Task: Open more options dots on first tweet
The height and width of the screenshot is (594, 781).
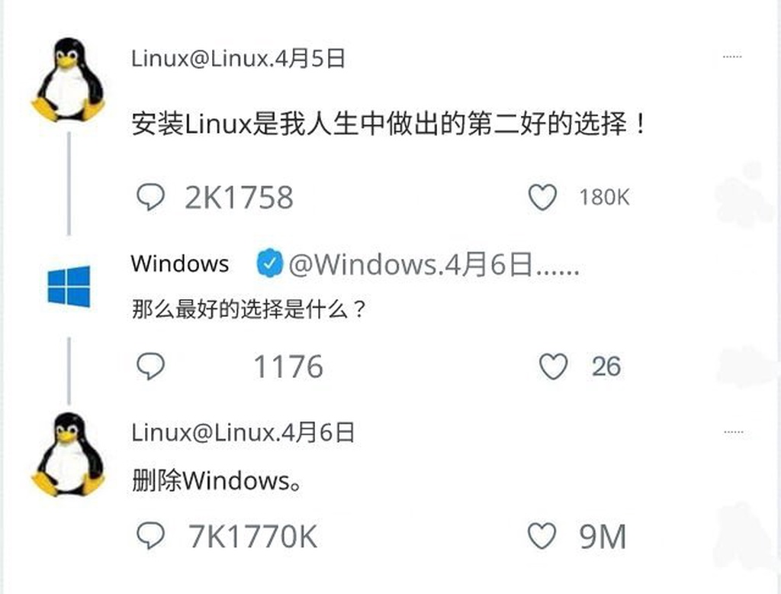Action: point(732,56)
